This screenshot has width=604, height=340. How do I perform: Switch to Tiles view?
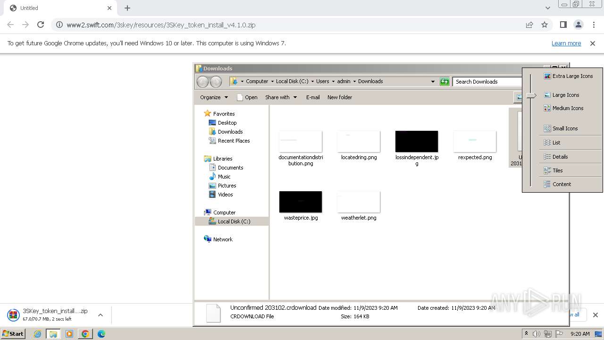point(553,170)
